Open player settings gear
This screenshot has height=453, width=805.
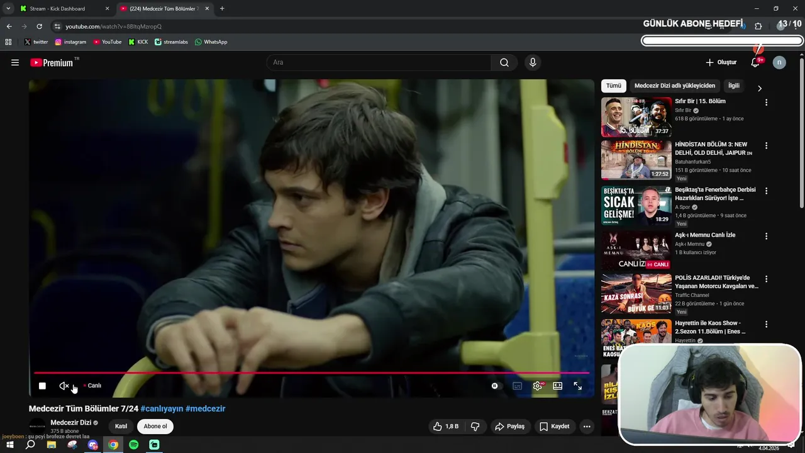coord(538,386)
